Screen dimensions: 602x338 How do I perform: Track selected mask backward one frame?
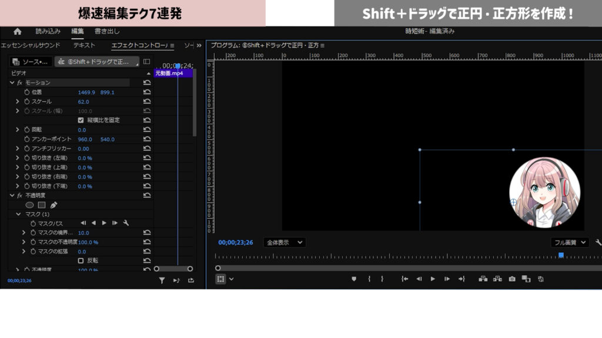coord(83,223)
